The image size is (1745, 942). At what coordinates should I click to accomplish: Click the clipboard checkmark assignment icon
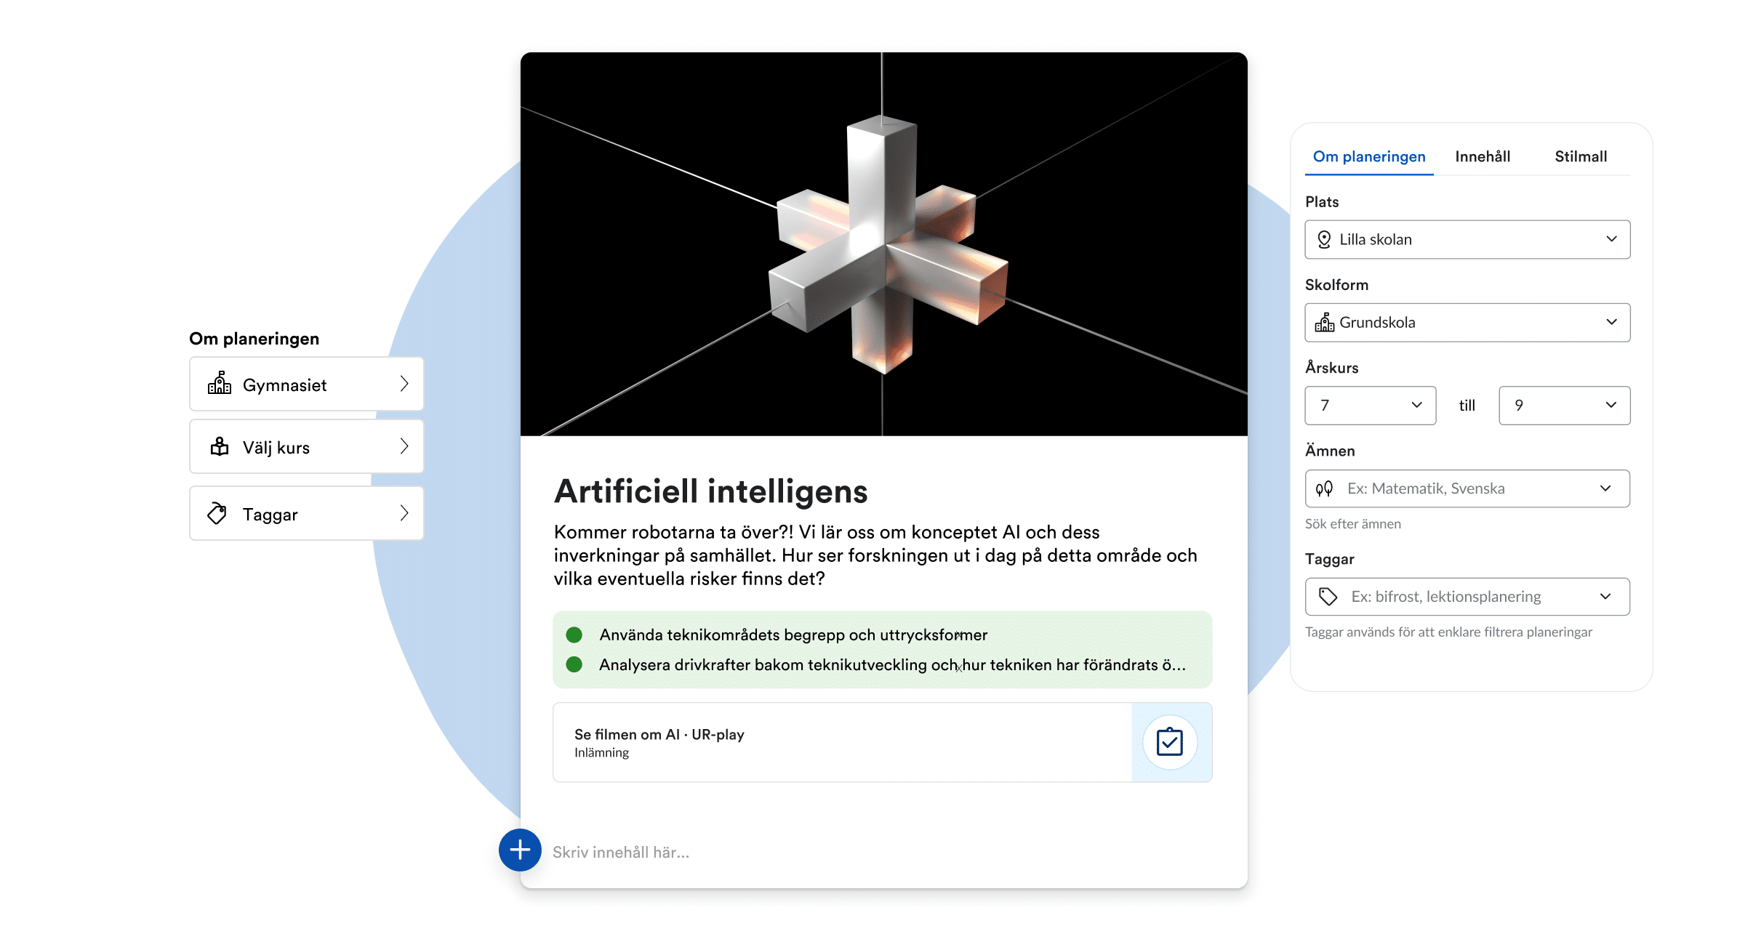coord(1170,742)
